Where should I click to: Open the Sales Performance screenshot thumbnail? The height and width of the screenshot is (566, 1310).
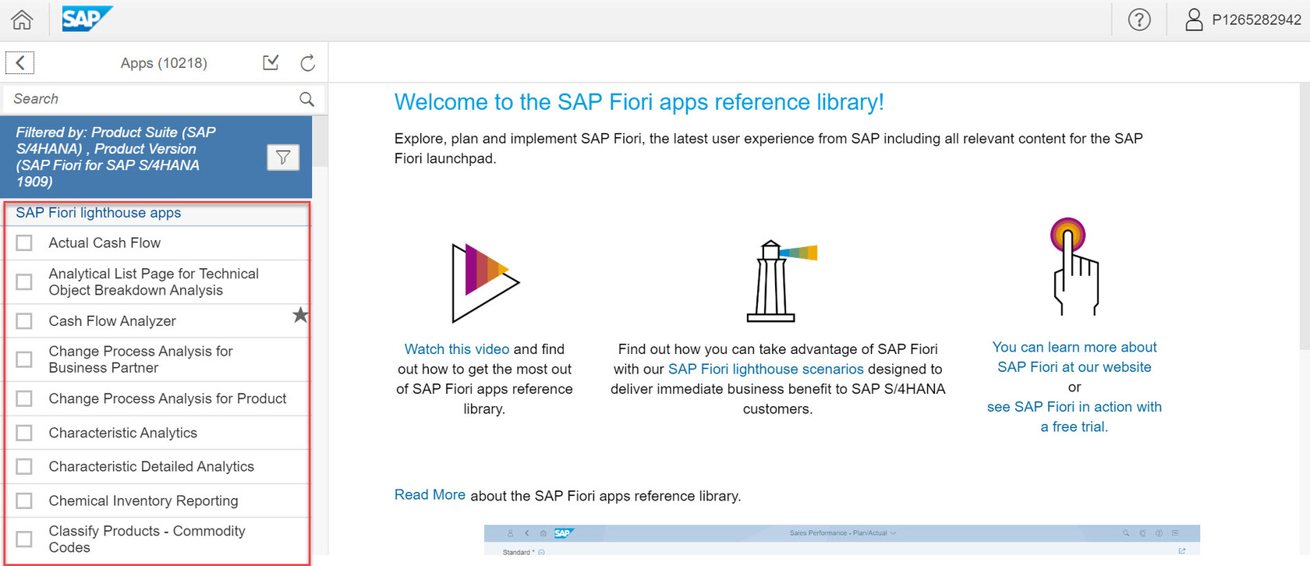click(841, 540)
